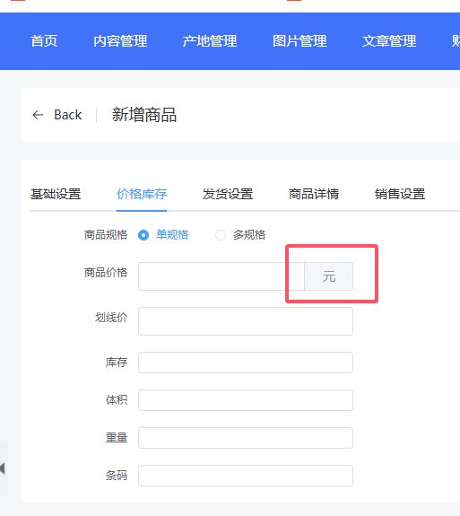This screenshot has width=460, height=516.
Task: Click the Back link text
Action: [68, 115]
